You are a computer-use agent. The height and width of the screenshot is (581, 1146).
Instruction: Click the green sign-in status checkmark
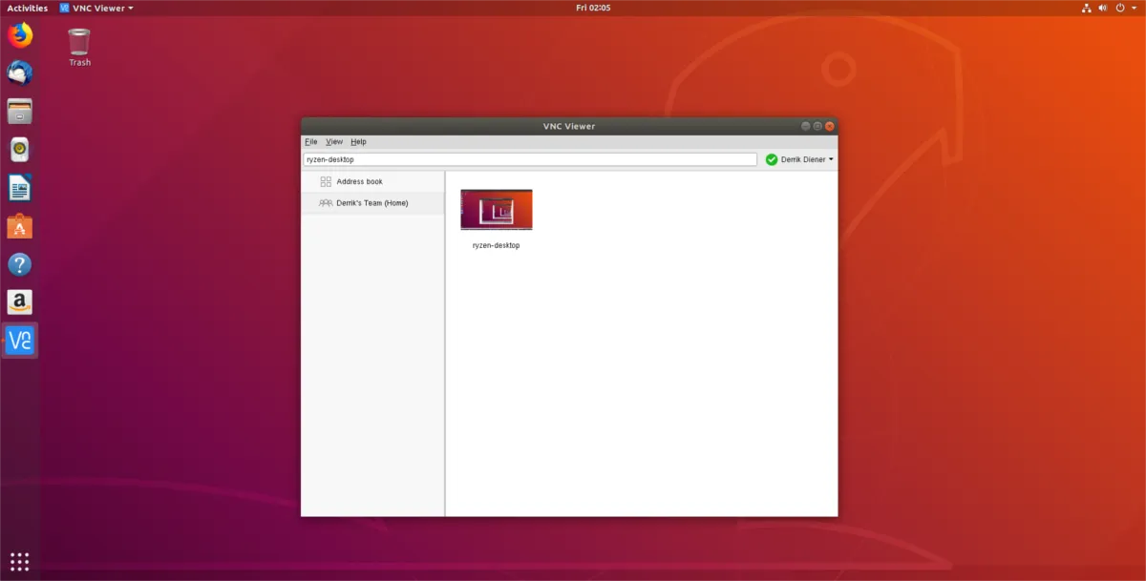pyautogui.click(x=772, y=159)
